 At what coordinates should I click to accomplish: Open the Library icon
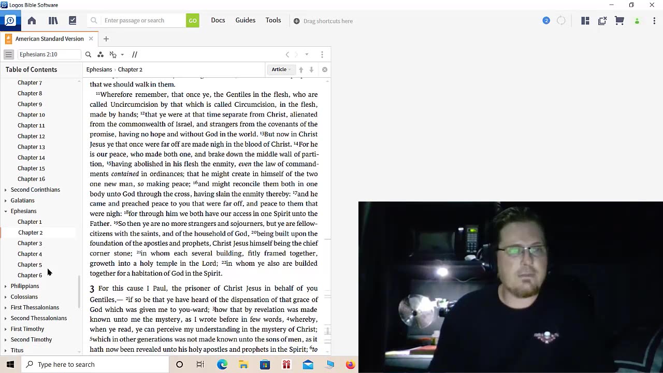coord(53,21)
